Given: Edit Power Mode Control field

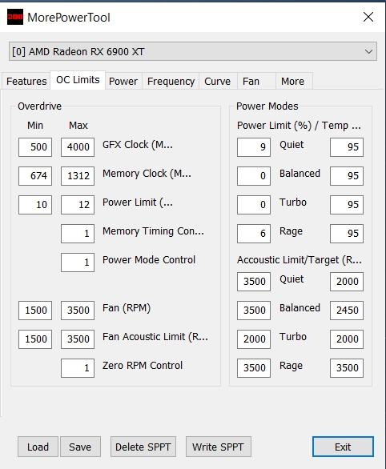Looking at the screenshot, I should click(78, 263).
